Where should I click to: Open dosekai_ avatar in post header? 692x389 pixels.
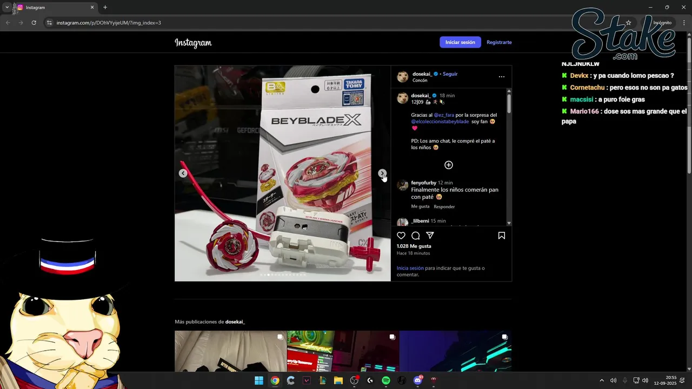tap(403, 77)
